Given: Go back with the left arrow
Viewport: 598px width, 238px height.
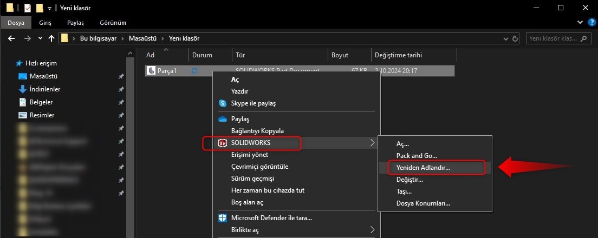Looking at the screenshot, I should click(11, 38).
